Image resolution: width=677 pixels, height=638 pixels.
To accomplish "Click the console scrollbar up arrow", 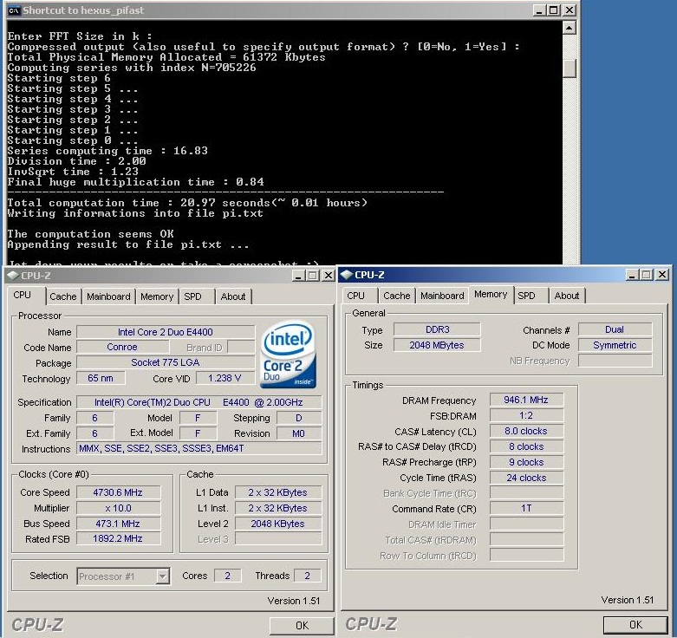I will pos(570,28).
